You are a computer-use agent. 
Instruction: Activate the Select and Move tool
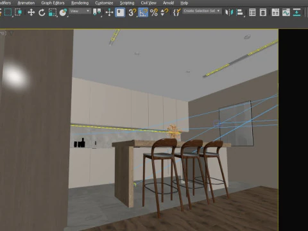click(x=31, y=12)
